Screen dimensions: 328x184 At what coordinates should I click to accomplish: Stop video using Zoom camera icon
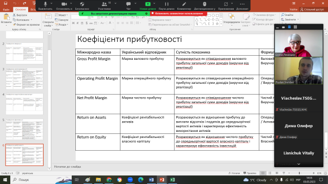click(x=64, y=6)
